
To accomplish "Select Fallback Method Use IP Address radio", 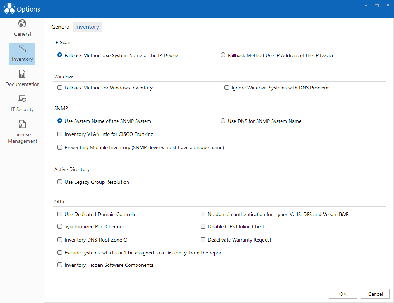I will point(223,55).
